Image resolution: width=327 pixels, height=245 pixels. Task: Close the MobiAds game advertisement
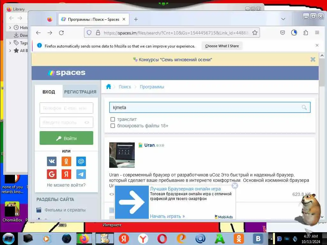pos(235,186)
